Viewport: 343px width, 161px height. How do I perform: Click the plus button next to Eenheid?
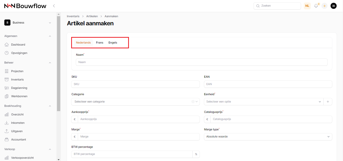click(328, 102)
